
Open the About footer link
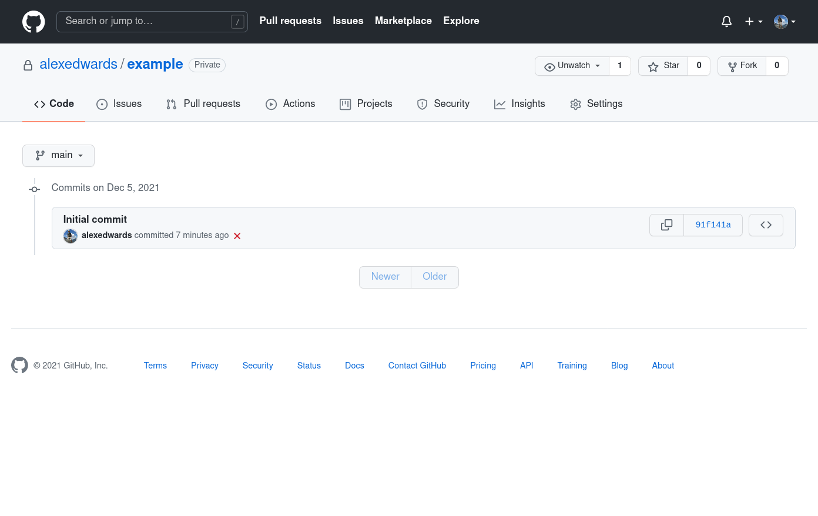663,366
